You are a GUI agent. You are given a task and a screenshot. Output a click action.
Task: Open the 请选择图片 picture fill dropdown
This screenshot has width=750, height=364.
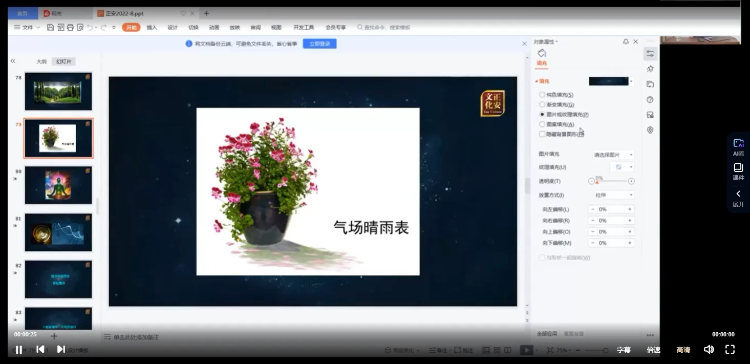tap(613, 155)
